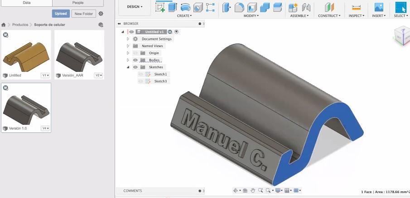Select the Offset Face tool
This screenshot has height=198, width=410.
277,7
